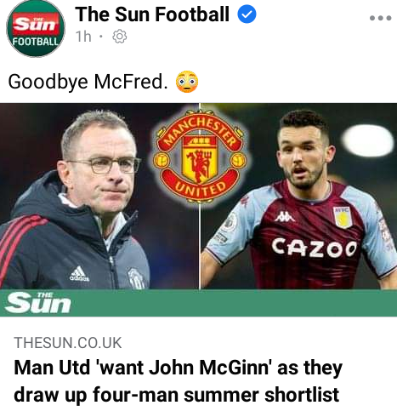The image size is (397, 411).
Task: Click 'four-man summer shortlist' headline line
Action: 176,395
